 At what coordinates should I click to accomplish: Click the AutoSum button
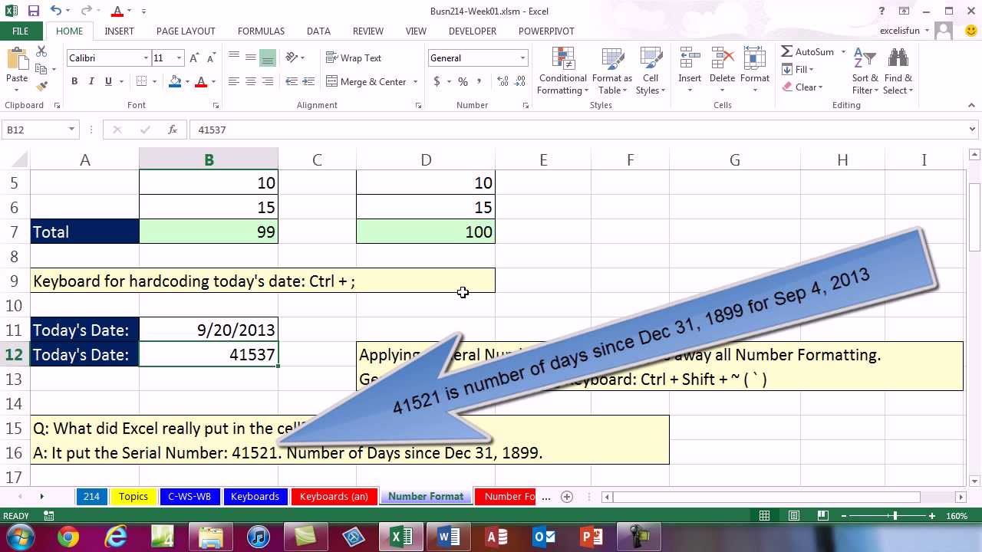point(808,51)
